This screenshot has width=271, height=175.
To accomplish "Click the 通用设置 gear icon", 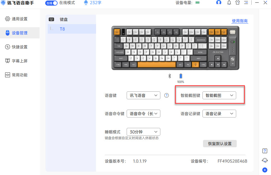I will click(x=7, y=19).
